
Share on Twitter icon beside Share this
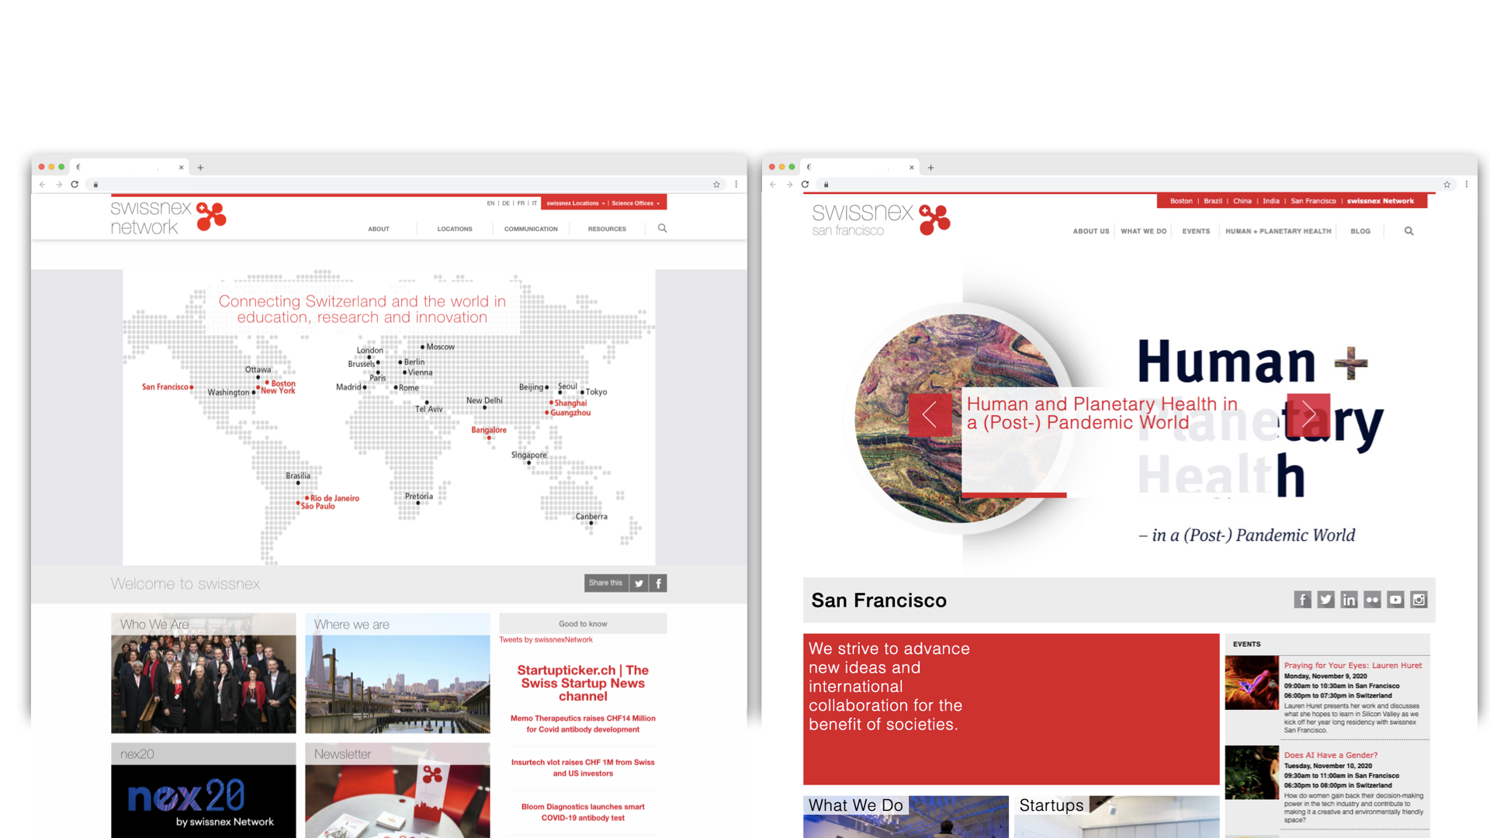pyautogui.click(x=639, y=583)
